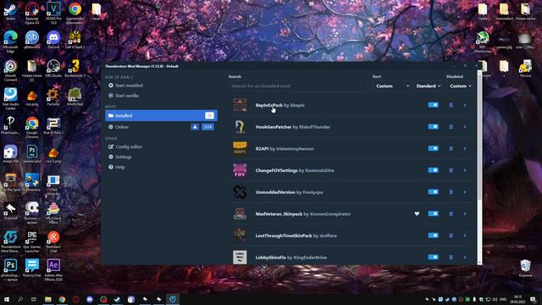Click UnmoddedVersion by frostycpu name
Image resolution: width=542 pixels, height=305 pixels.
[x=289, y=192]
